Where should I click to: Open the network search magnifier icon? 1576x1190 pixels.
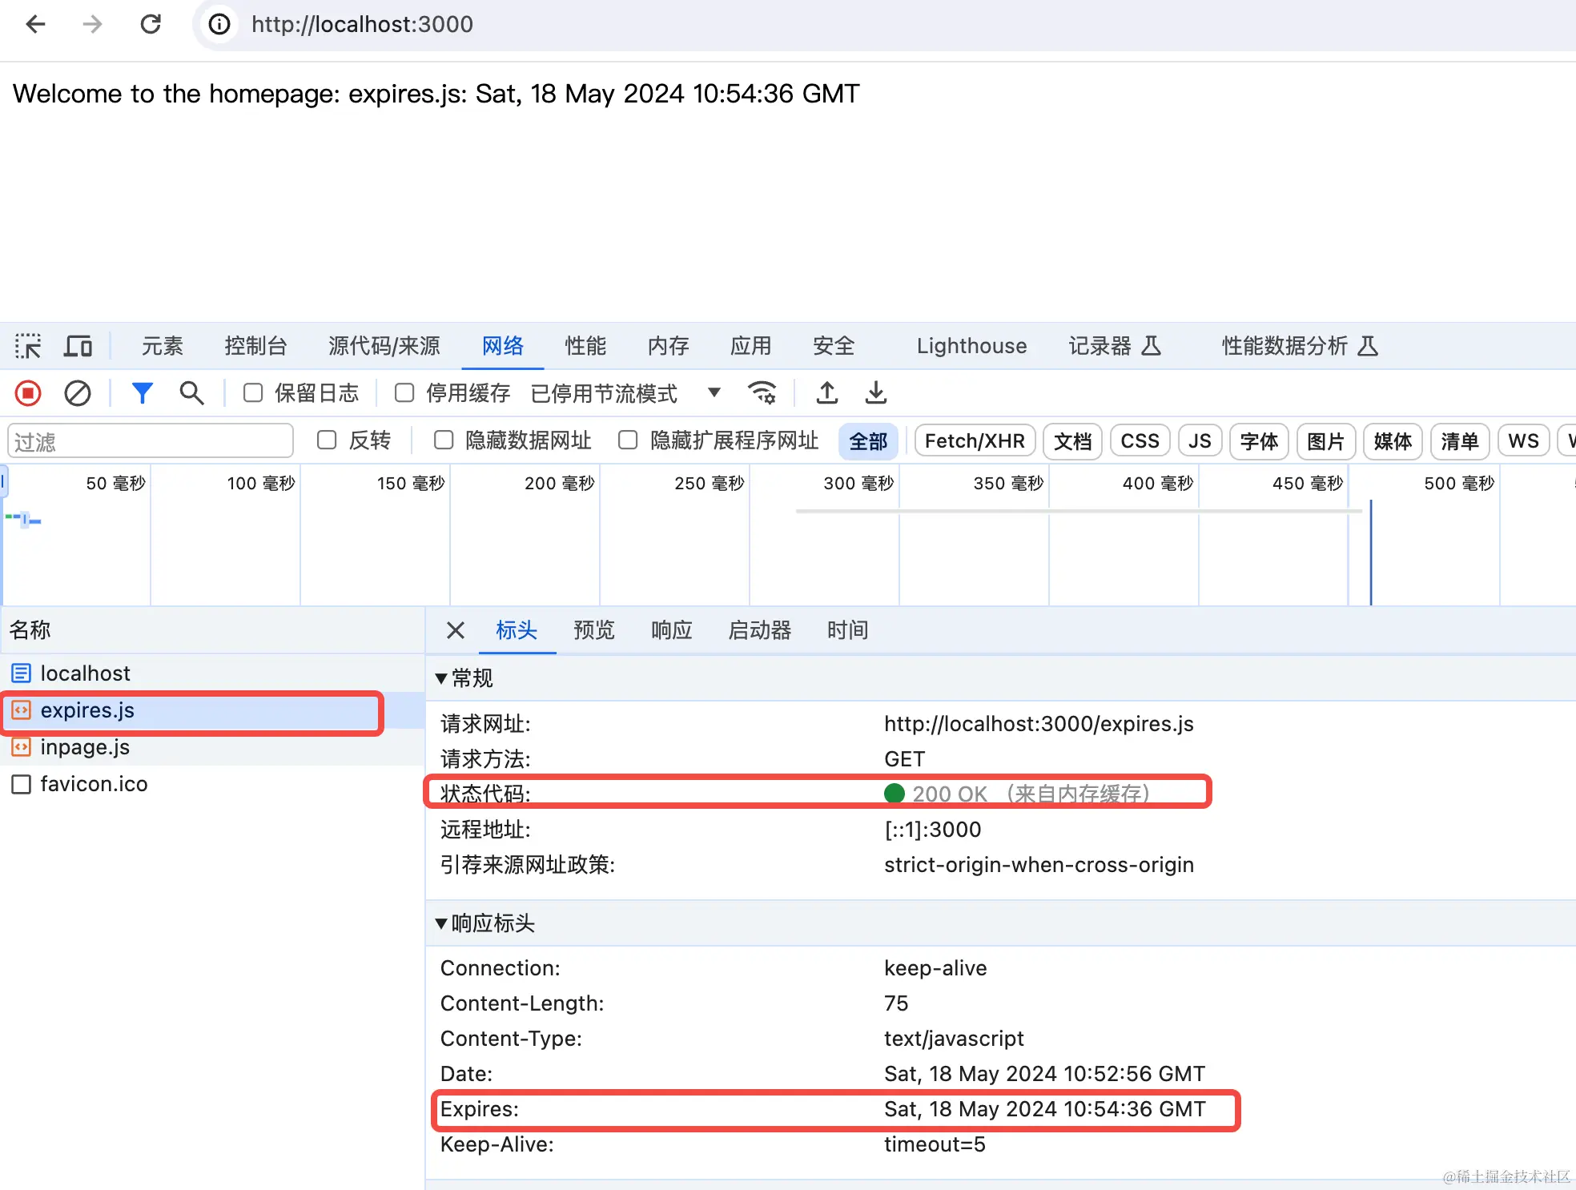coord(191,393)
